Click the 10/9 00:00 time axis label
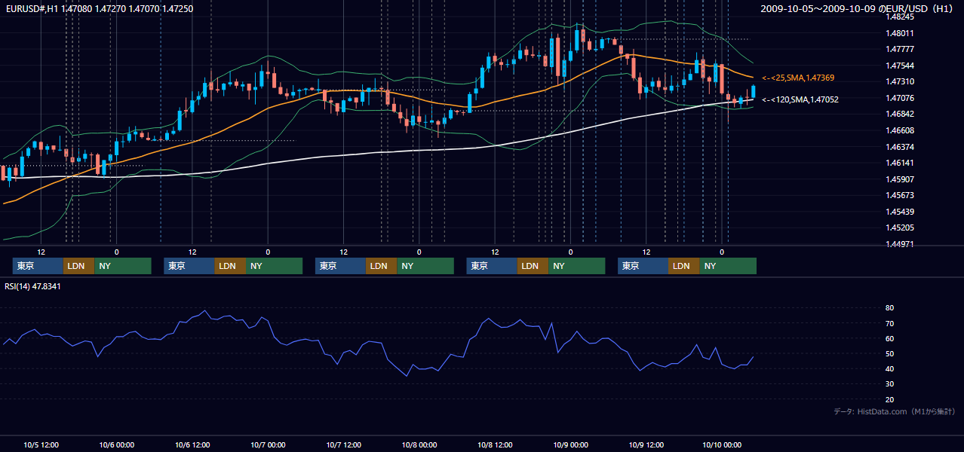The width and height of the screenshot is (964, 452). click(x=570, y=444)
